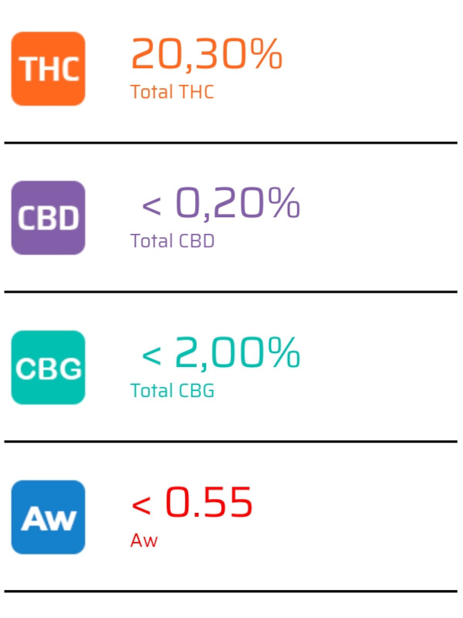This screenshot has width=463, height=618.
Task: Click the divider line below the THC row
Action: pyautogui.click(x=231, y=143)
